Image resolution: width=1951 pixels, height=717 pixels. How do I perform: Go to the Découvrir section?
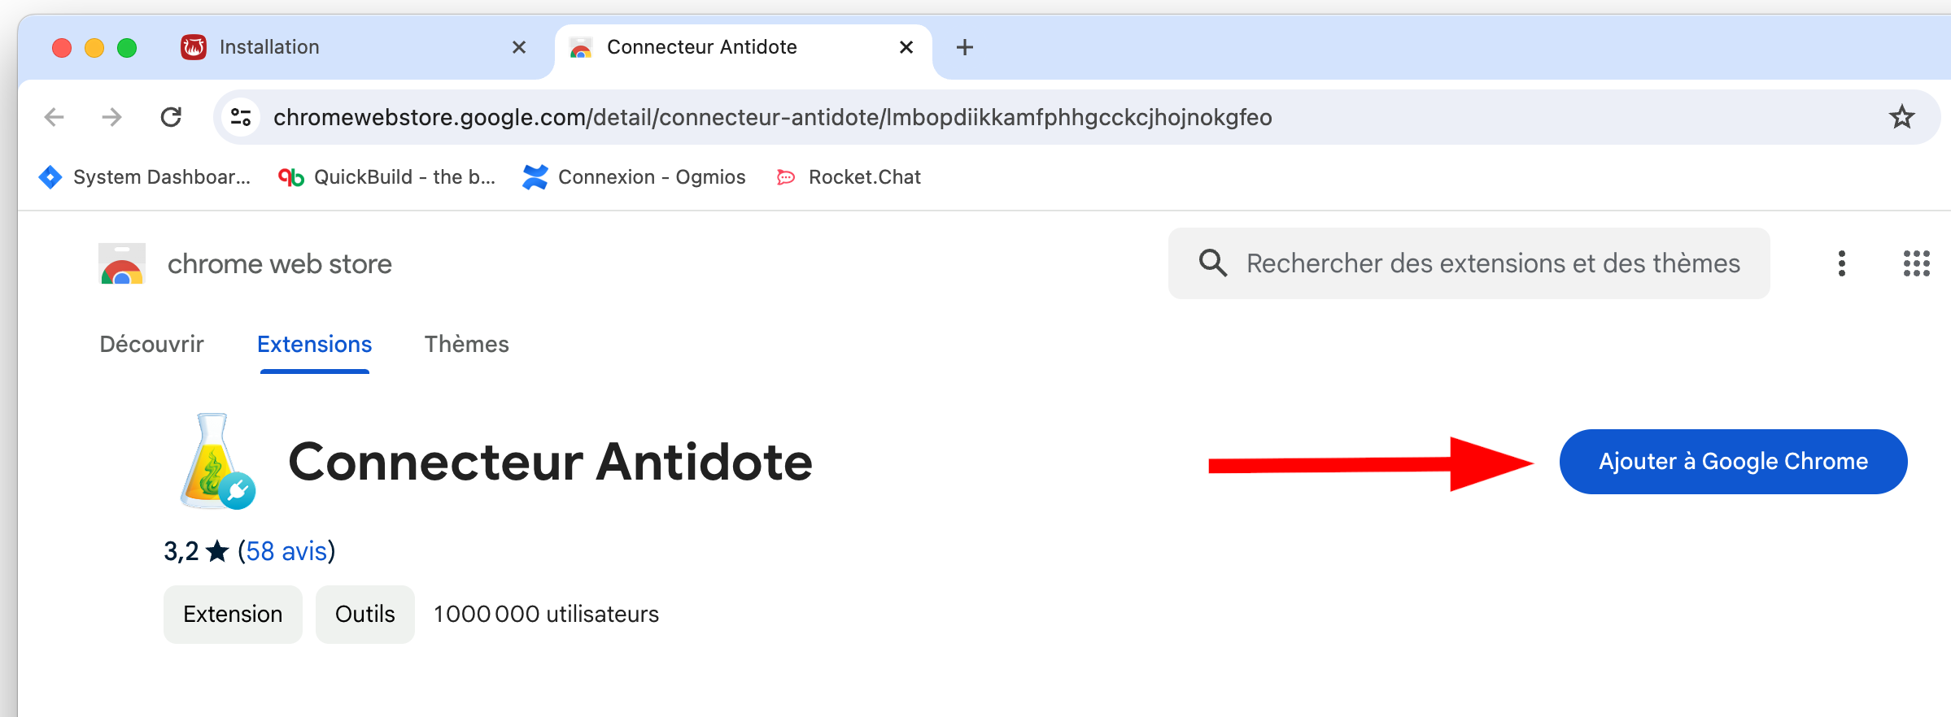(151, 345)
